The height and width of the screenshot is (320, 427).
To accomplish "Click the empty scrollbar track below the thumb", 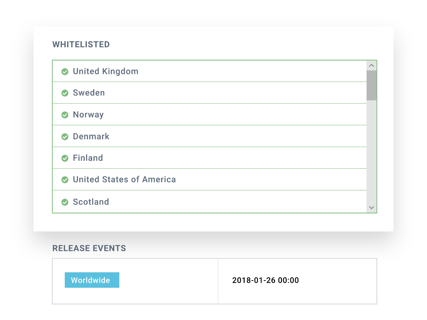I will [x=371, y=153].
